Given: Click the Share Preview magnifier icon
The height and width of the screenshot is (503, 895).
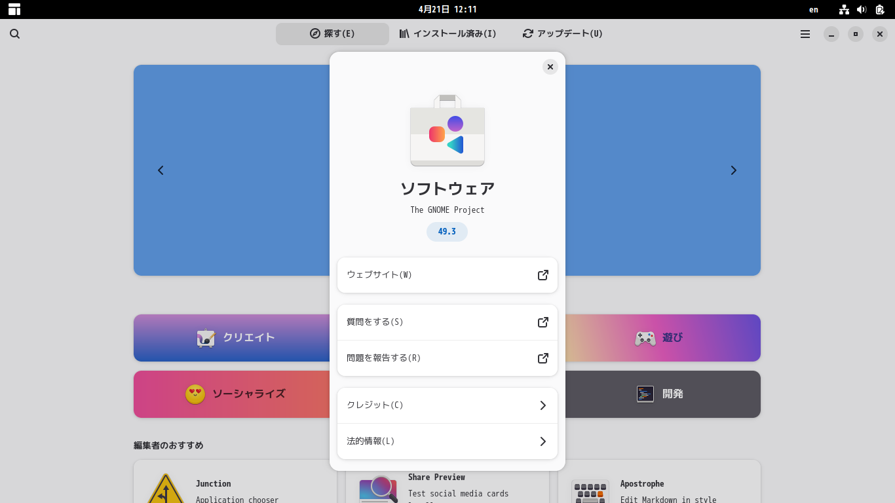Looking at the screenshot, I should point(379,489).
